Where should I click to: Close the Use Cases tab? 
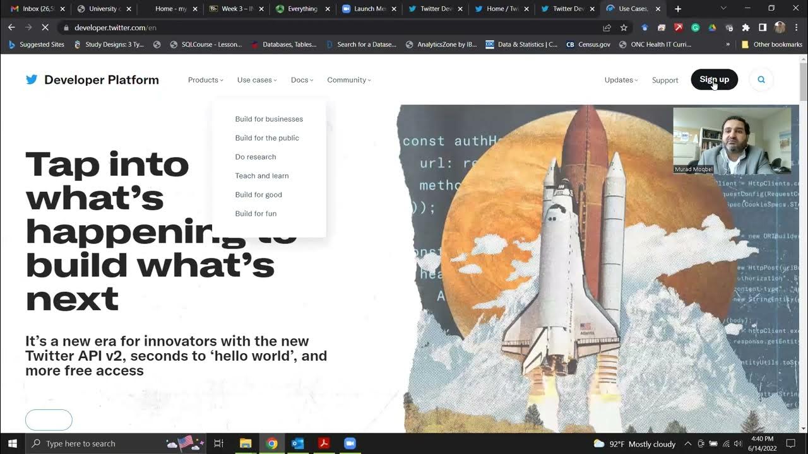(x=658, y=9)
